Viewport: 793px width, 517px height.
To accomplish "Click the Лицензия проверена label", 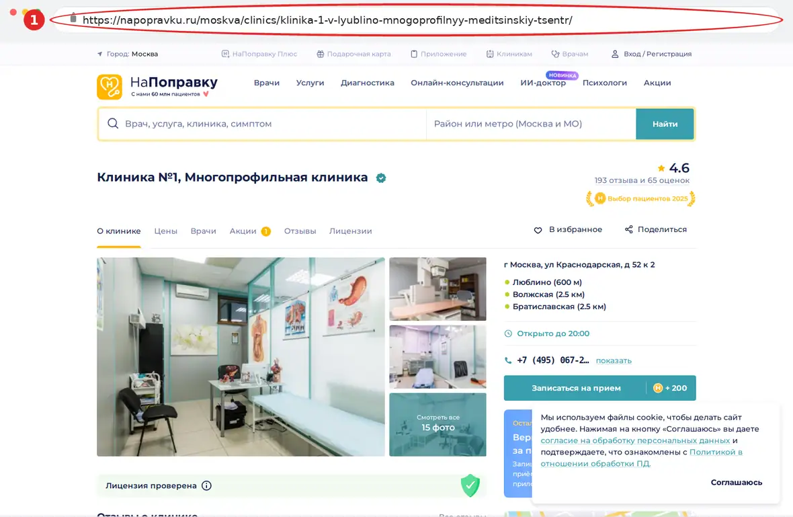I will tap(151, 485).
